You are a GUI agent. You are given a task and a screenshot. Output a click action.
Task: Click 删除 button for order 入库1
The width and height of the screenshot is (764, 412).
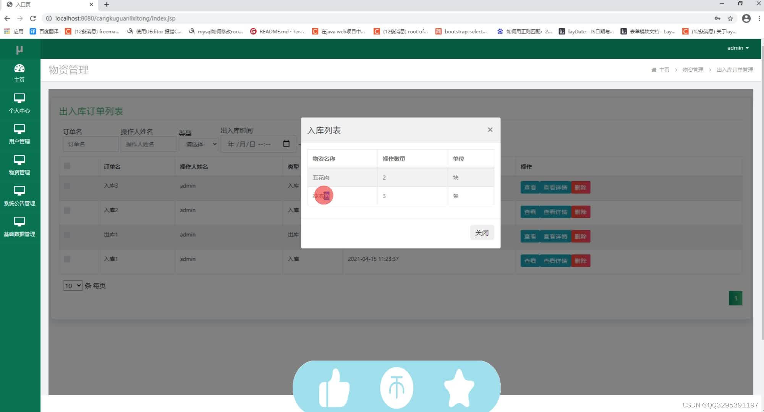tap(581, 261)
